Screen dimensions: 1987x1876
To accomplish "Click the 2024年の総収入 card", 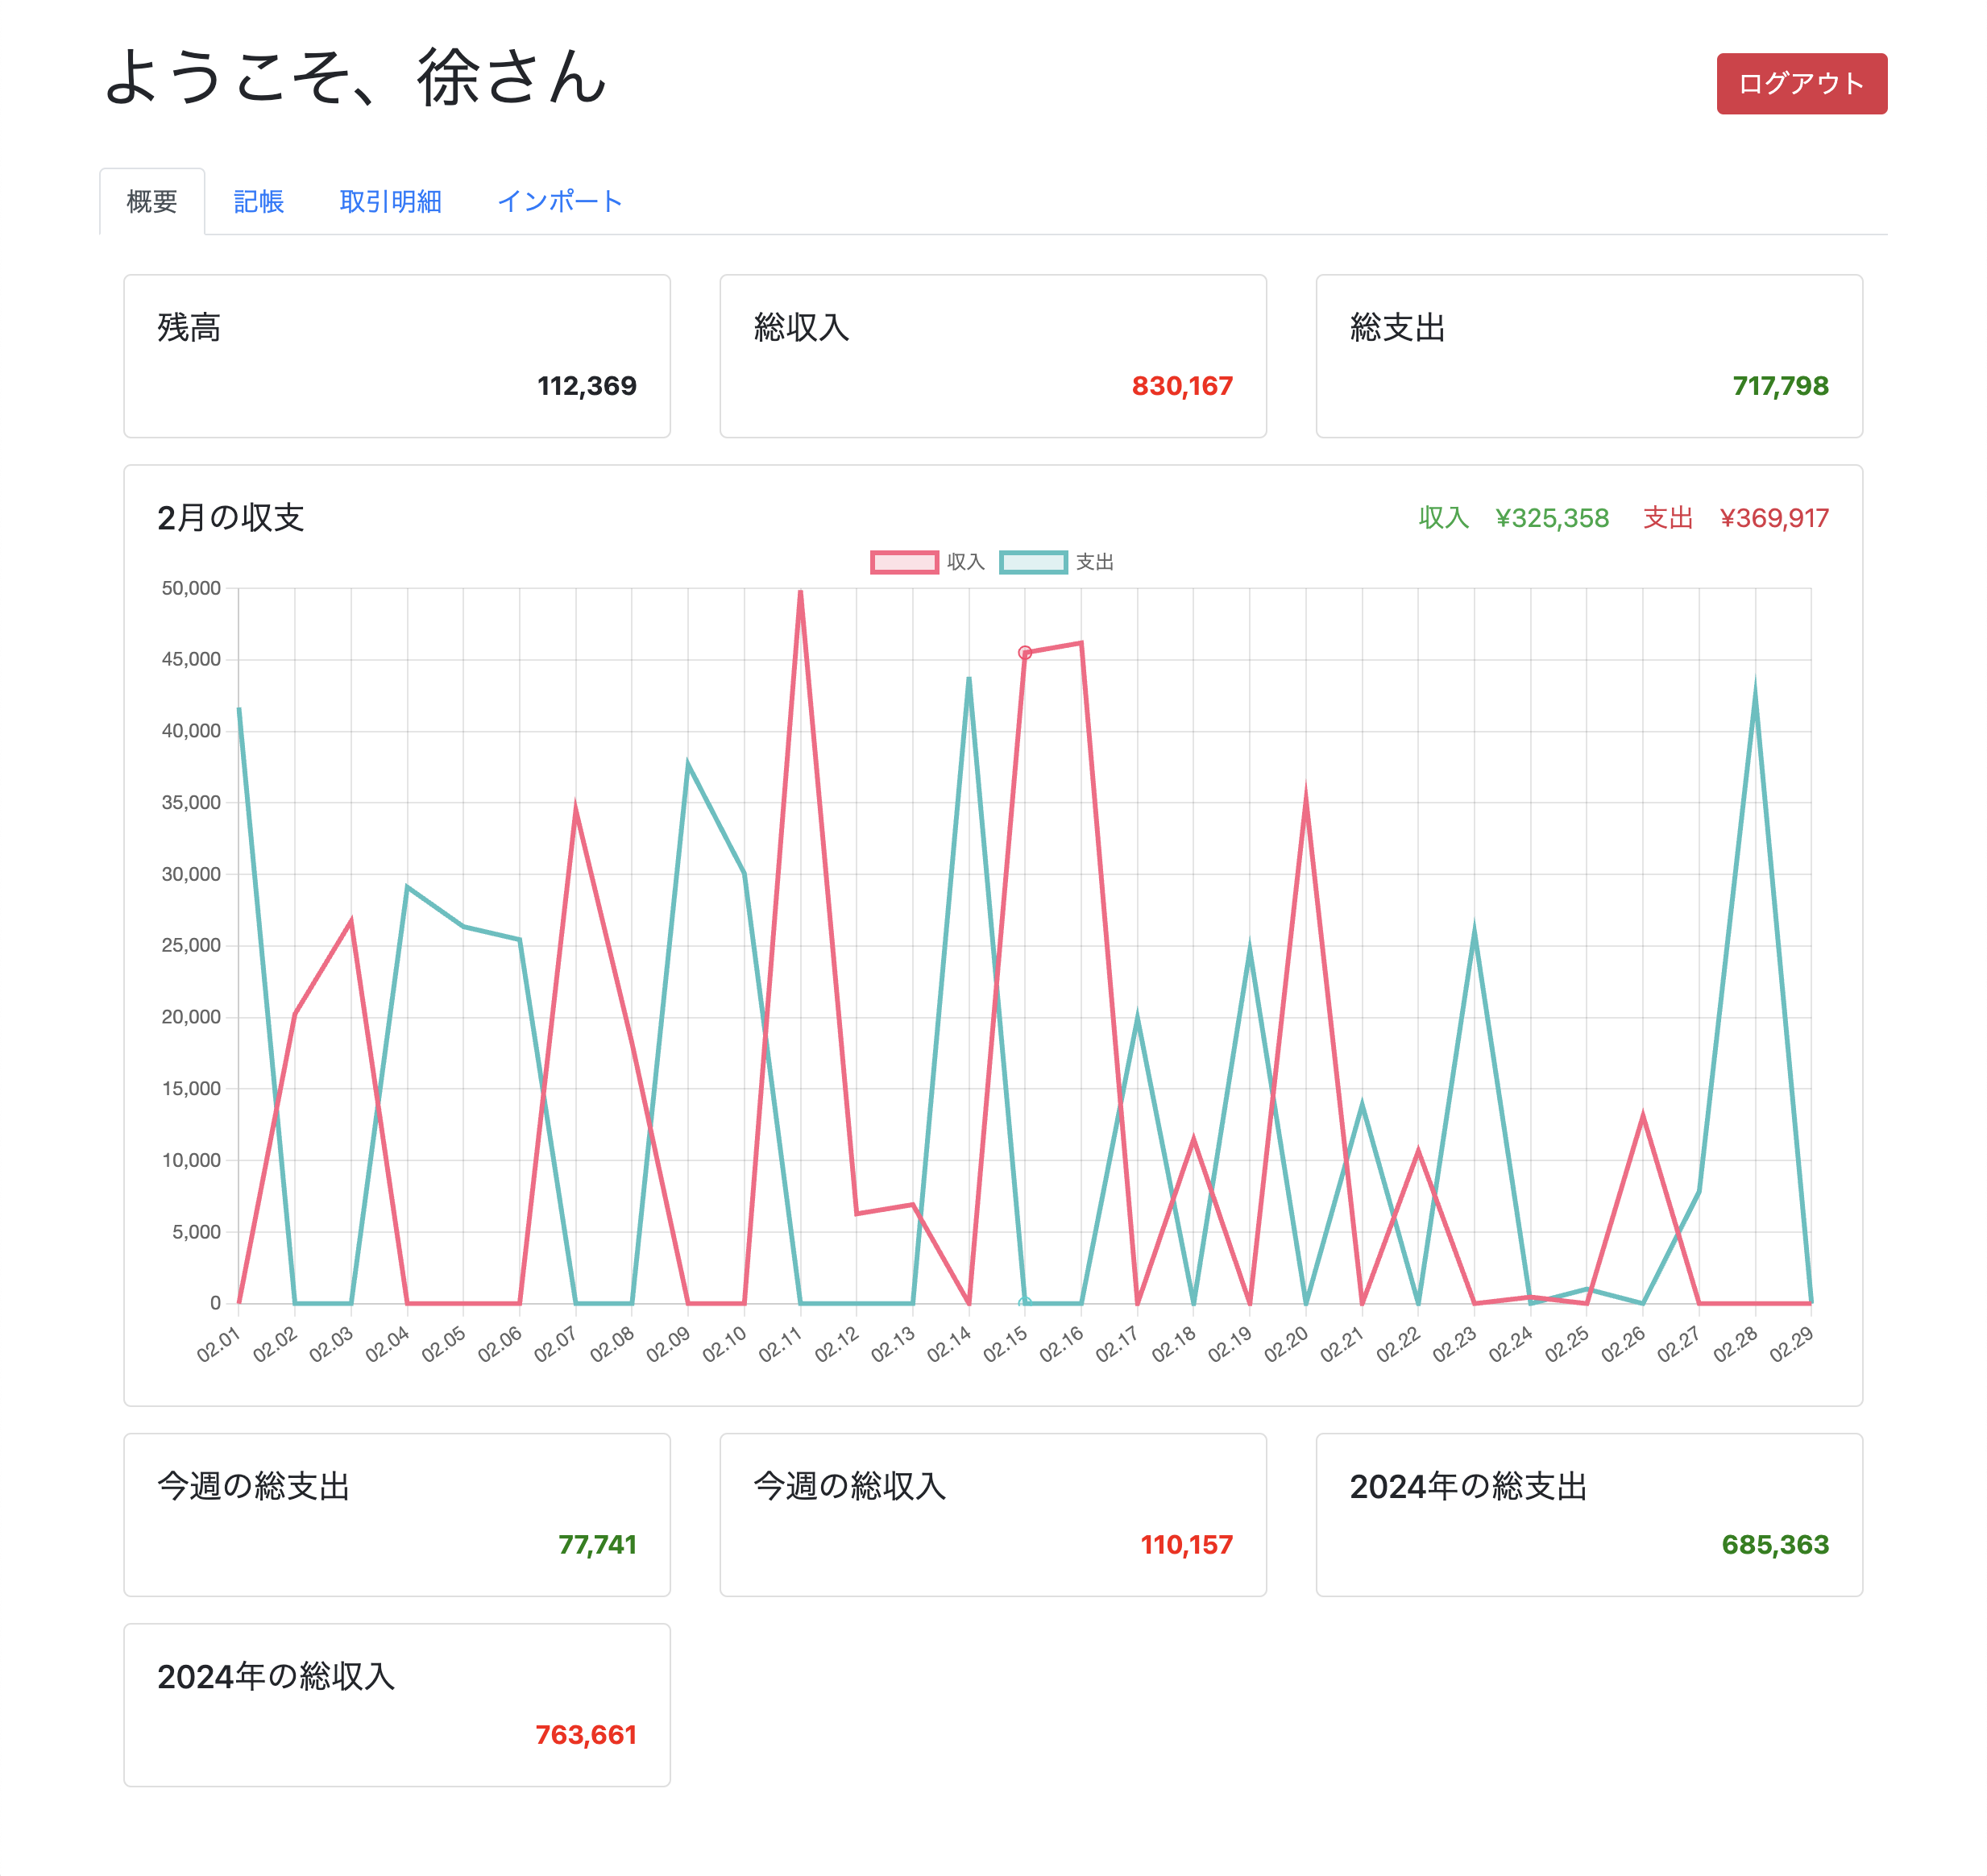I will point(397,1704).
